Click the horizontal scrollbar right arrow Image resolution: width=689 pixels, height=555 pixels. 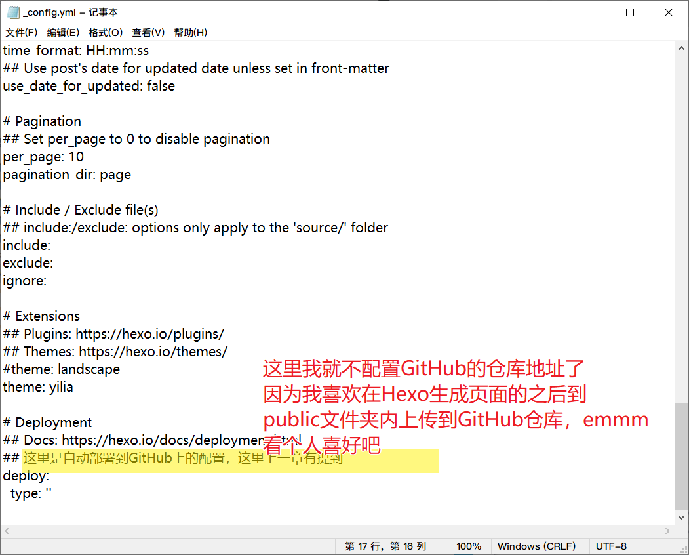coord(667,531)
